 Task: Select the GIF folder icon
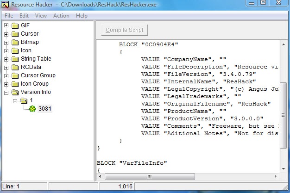(15, 25)
